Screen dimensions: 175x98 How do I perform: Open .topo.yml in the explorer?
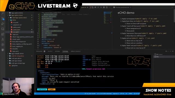click(x=20, y=35)
